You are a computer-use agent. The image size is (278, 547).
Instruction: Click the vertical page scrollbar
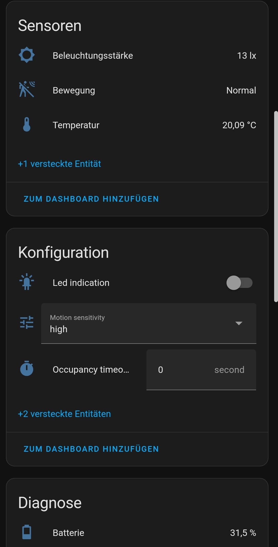pyautogui.click(x=276, y=207)
